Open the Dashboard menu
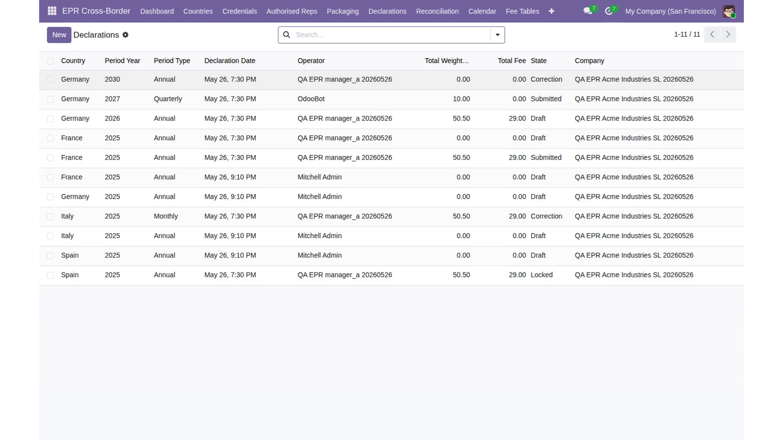 point(157,11)
